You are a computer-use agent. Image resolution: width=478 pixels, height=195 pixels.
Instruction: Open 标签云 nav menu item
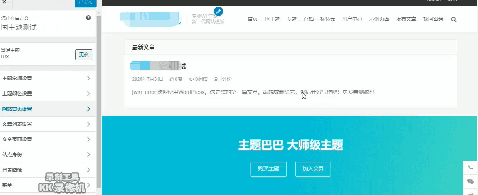point(327,19)
